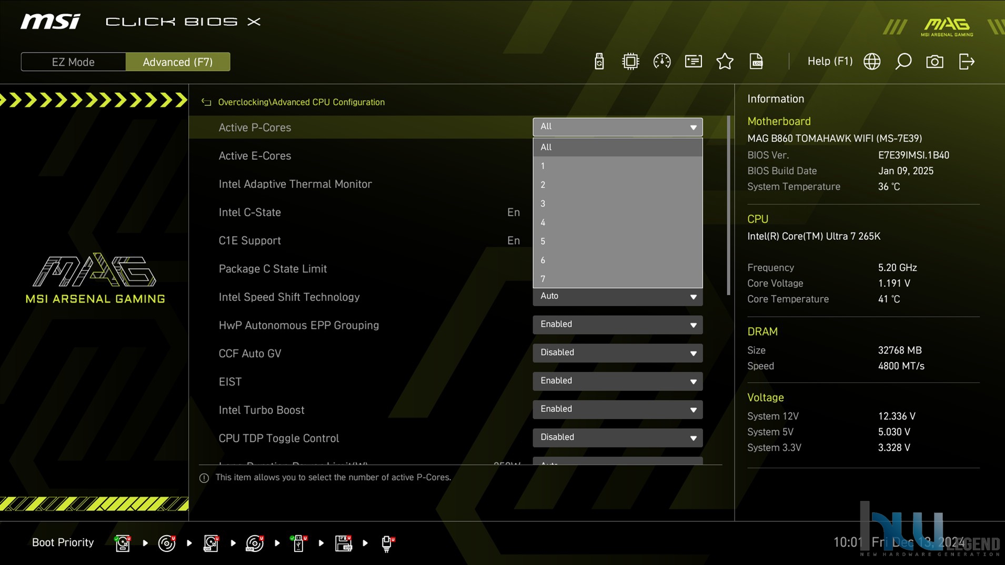
Task: Click the Overclocking\Advanced CPU Configuration breadcrumb
Action: point(301,102)
